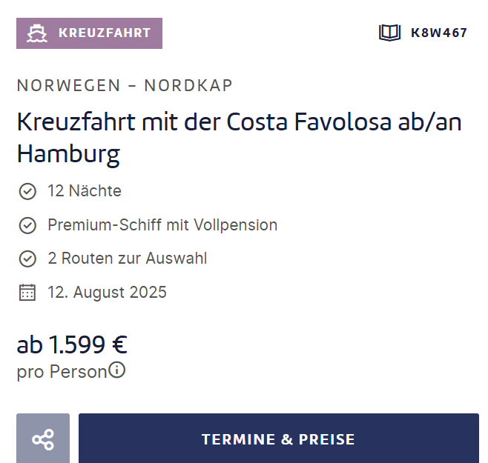Click checkmark icon beside 2 Routen zur Auswahl
This screenshot has width=488, height=463.
pos(27,259)
